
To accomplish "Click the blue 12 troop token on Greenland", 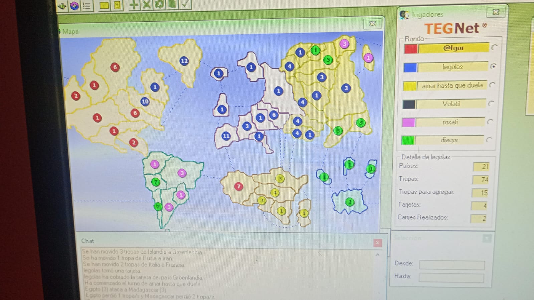I will (x=184, y=61).
